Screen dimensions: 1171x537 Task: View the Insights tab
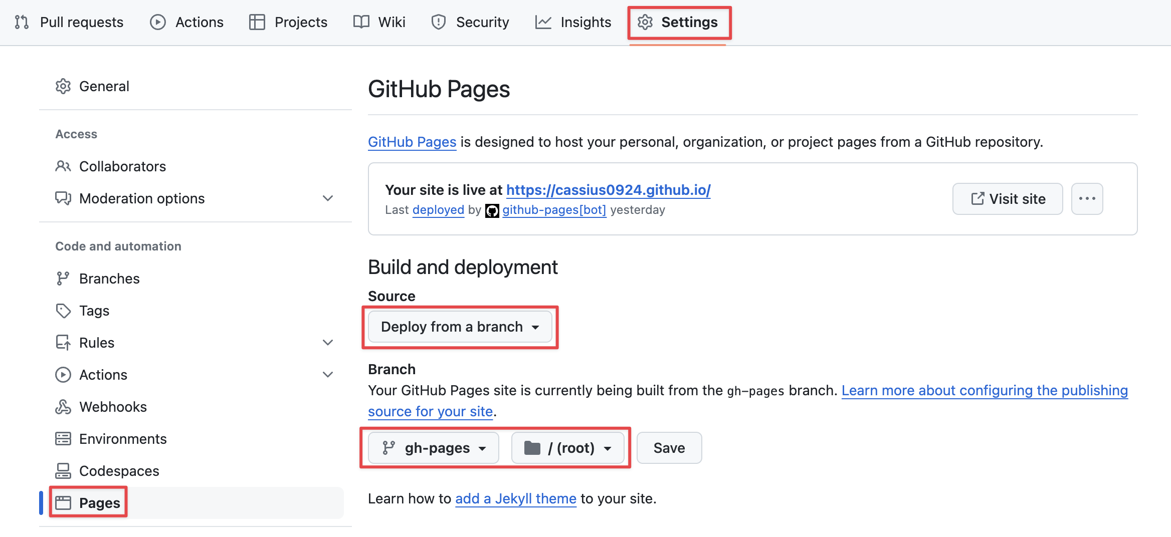point(573,22)
